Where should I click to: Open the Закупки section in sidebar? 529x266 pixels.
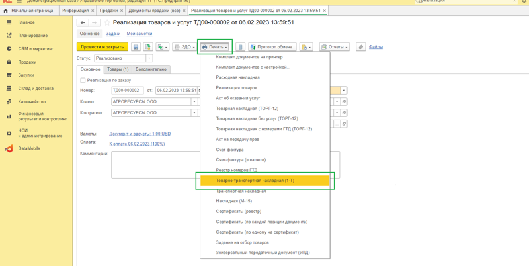click(x=26, y=75)
